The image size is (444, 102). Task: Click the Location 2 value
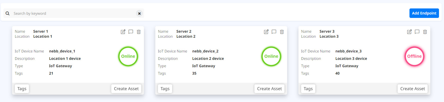[186, 36]
